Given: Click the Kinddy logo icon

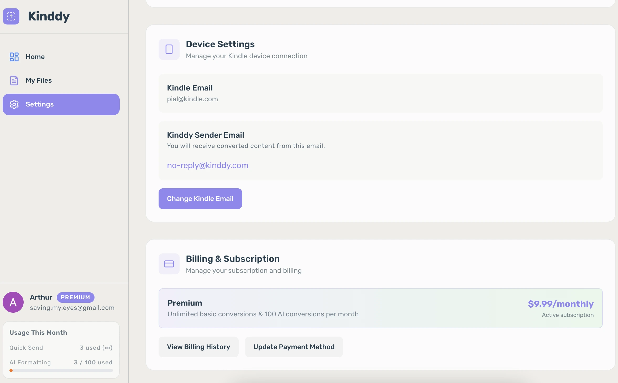Looking at the screenshot, I should pos(11,16).
